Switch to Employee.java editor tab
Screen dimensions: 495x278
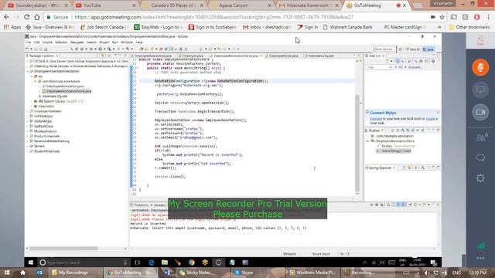193,56
